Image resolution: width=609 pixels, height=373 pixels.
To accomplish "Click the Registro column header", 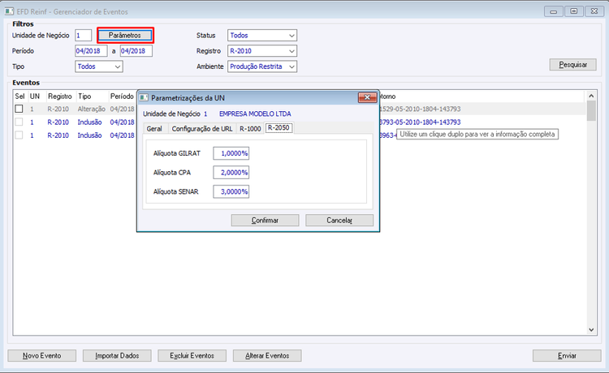I will click(x=60, y=96).
